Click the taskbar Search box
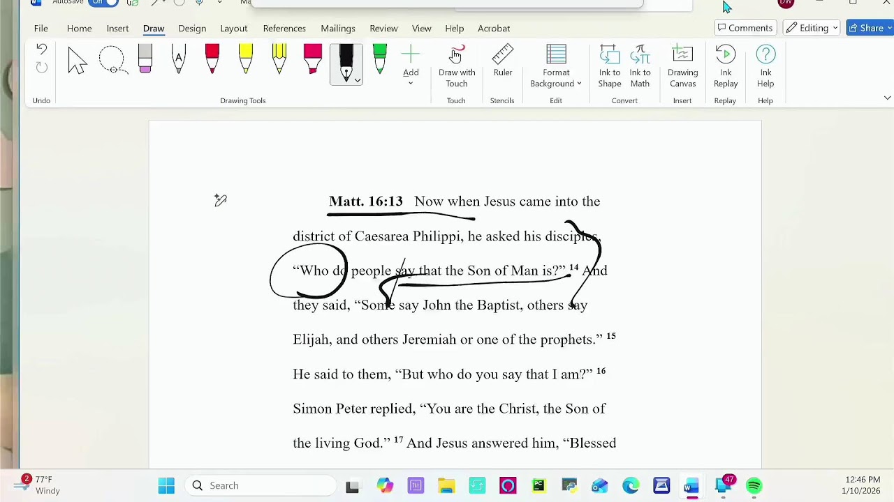This screenshot has height=502, width=894. tap(261, 485)
